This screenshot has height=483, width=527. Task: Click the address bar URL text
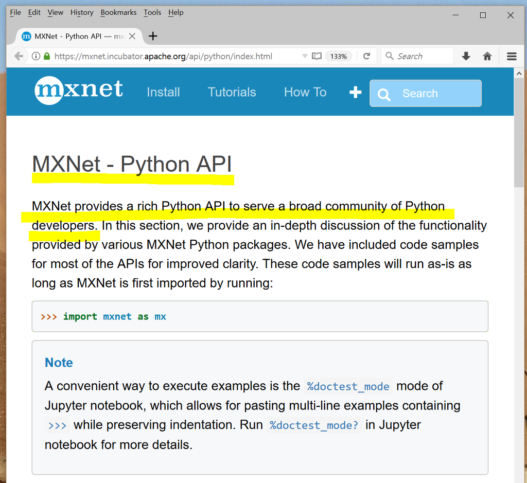click(163, 56)
